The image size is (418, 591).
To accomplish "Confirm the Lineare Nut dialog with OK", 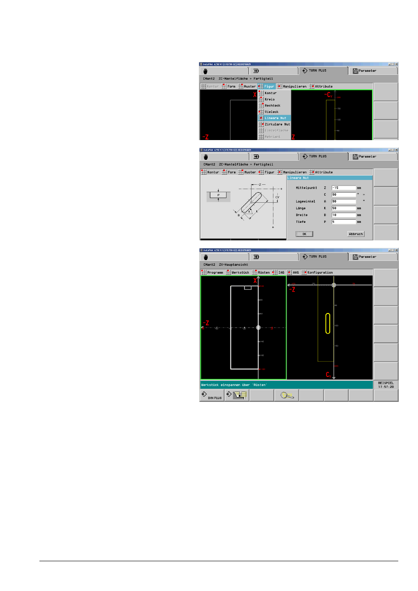I will [x=305, y=234].
